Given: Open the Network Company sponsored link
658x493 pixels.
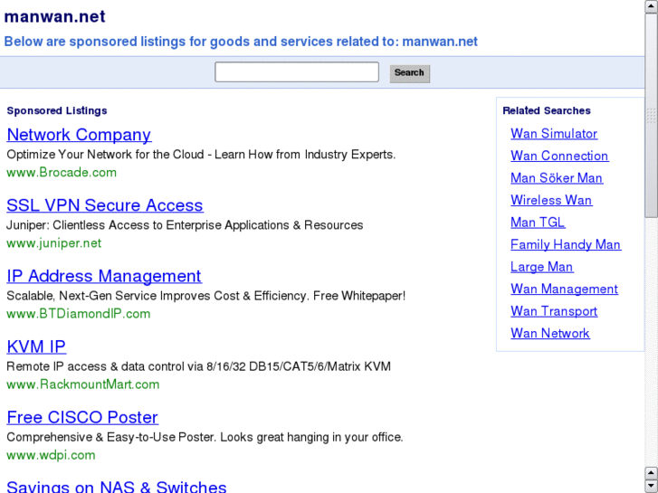Looking at the screenshot, I should [x=79, y=135].
